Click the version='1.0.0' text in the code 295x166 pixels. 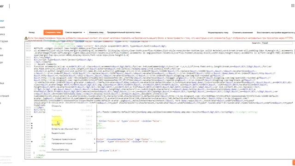pyautogui.click(x=108, y=151)
